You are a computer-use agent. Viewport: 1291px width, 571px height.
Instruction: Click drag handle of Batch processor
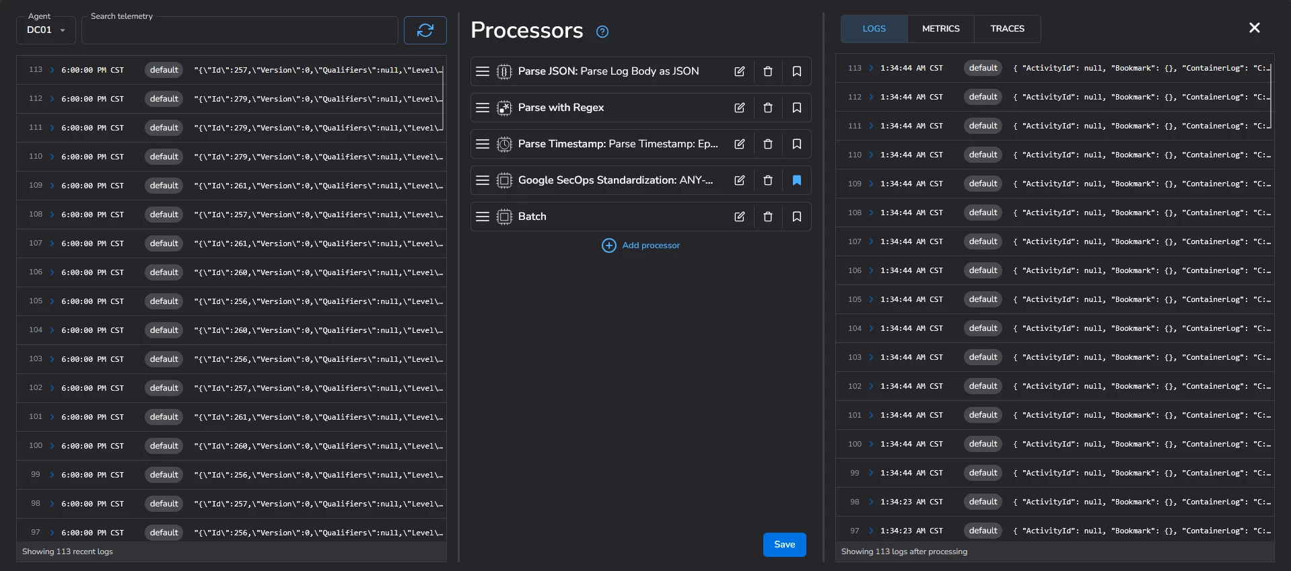(x=483, y=217)
